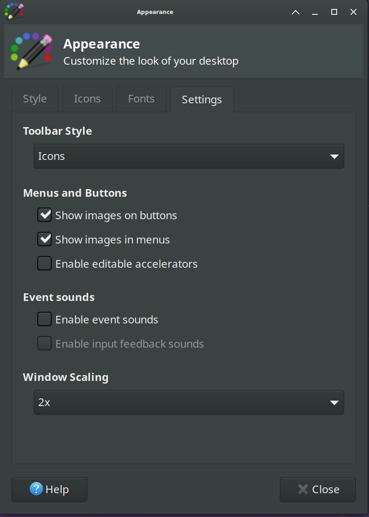
Task: Uncheck Show images on buttons
Action: (45, 215)
